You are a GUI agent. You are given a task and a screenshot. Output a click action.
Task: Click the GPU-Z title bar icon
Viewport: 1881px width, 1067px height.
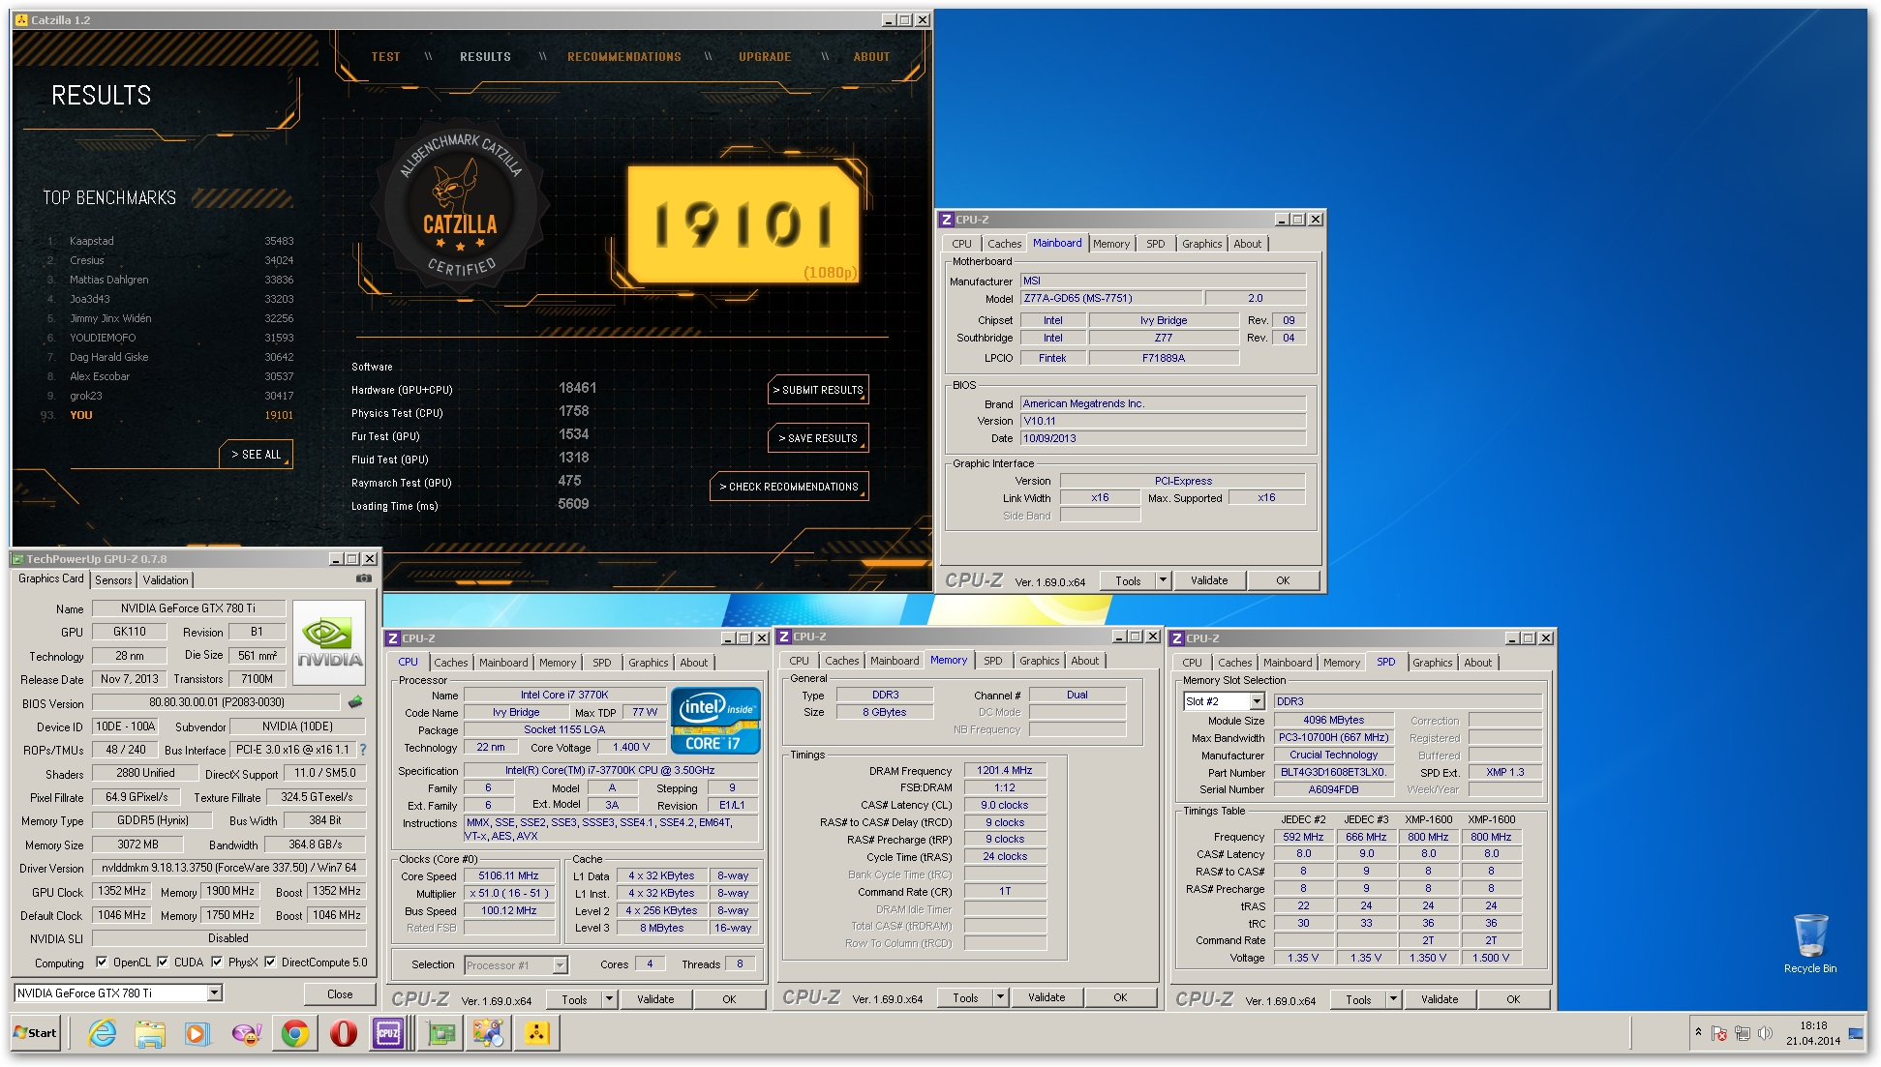click(x=17, y=559)
